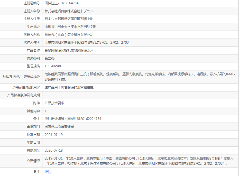Select approval date 2021-07-19
This screenshot has height=176, width=239.
54,135
